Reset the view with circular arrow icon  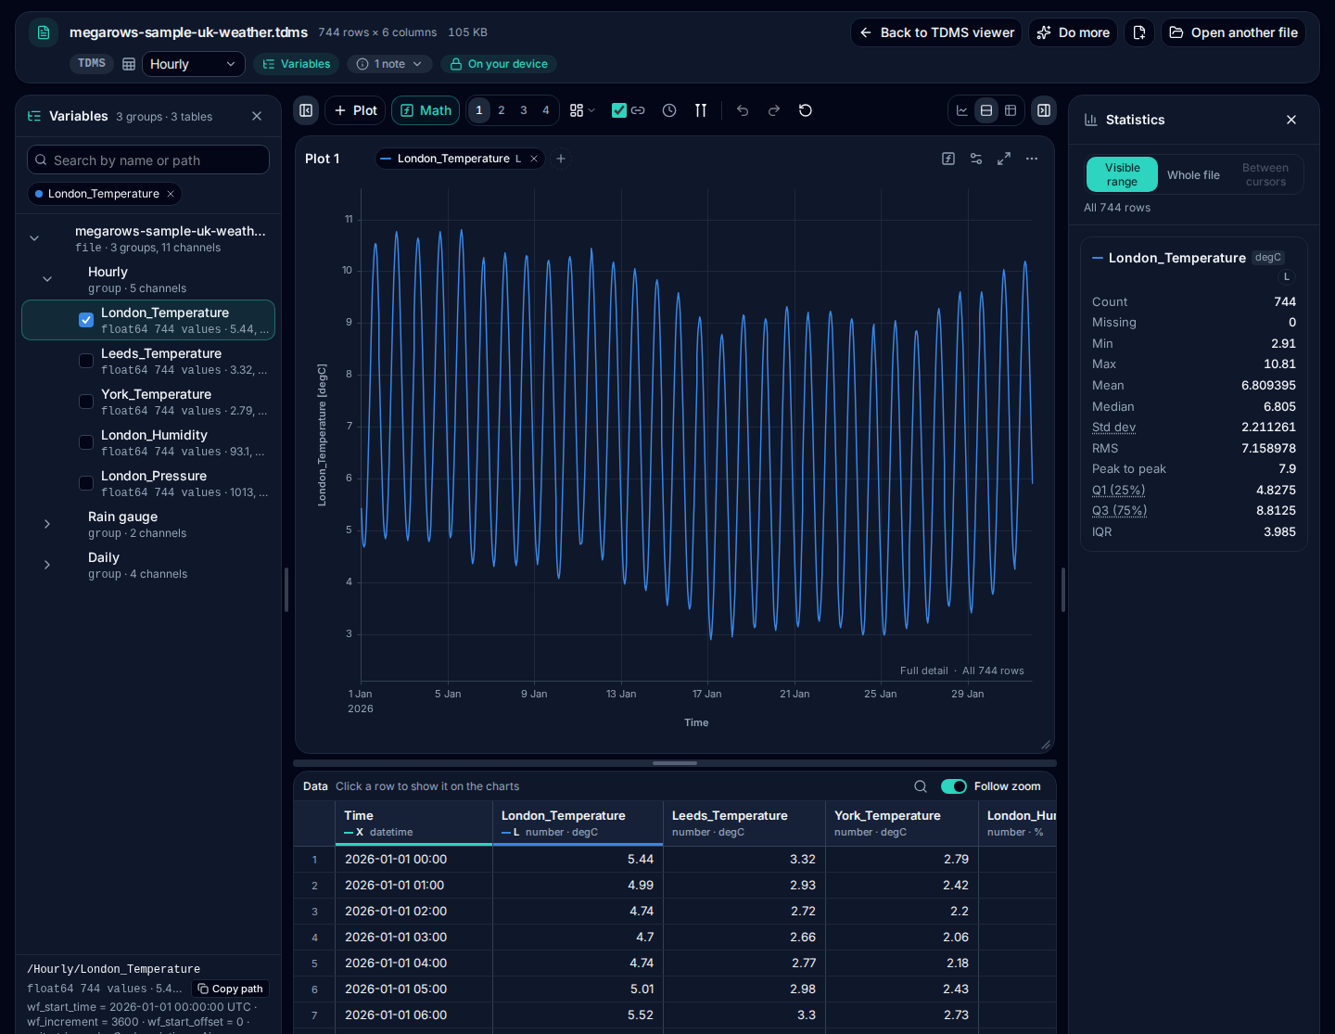click(x=806, y=110)
